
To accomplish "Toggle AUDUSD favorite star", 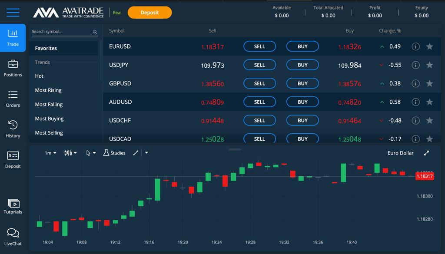I will (429, 102).
